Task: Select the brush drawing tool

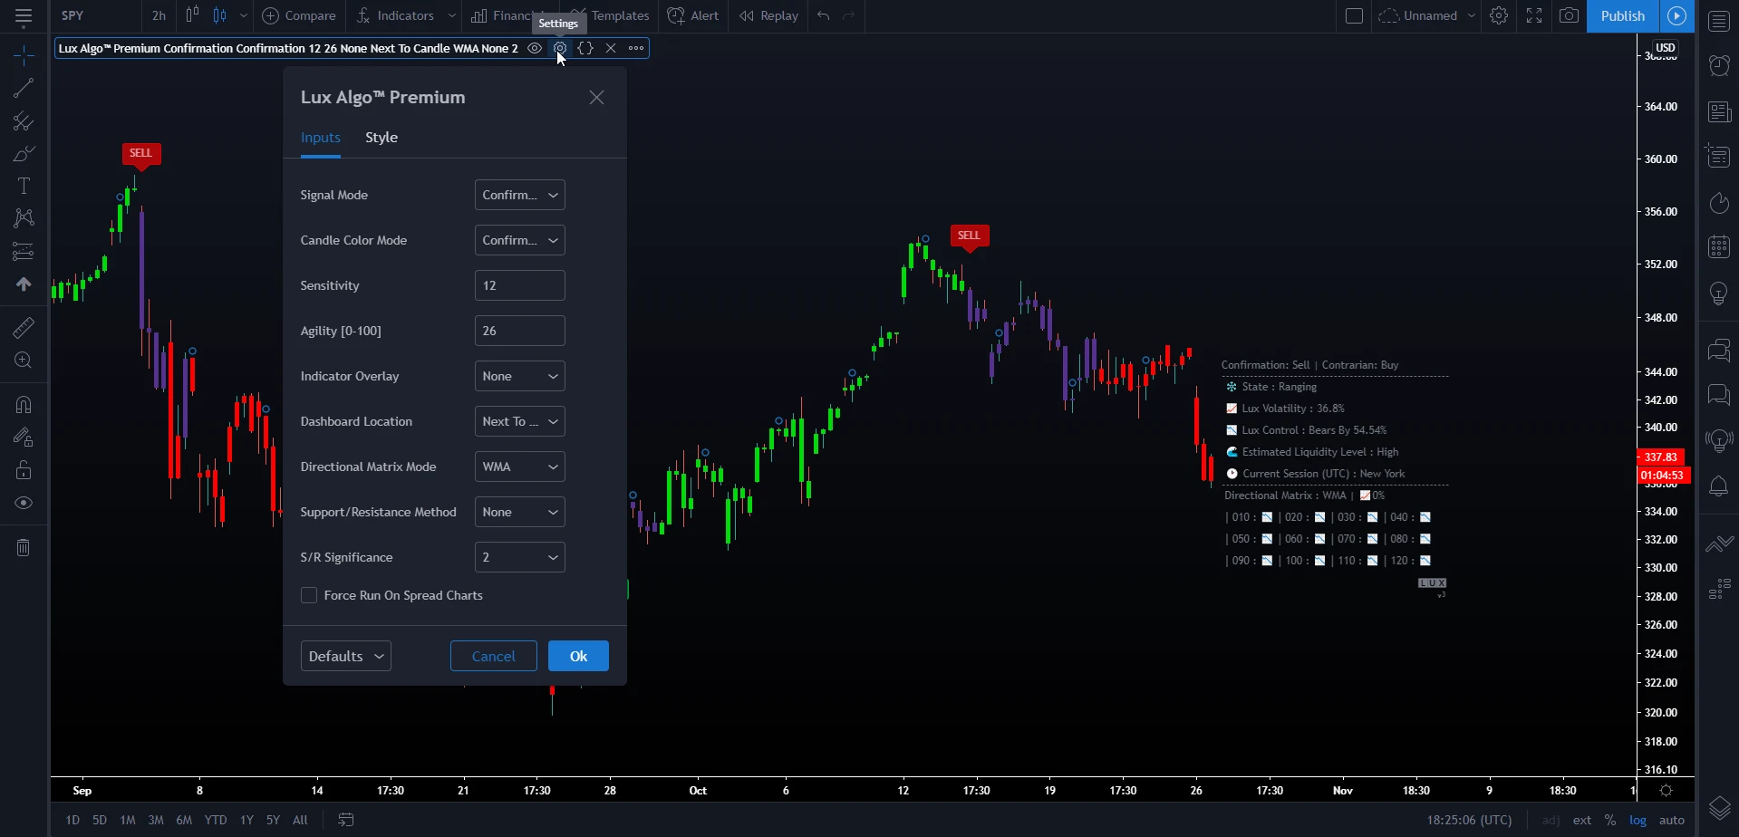Action: [24, 154]
